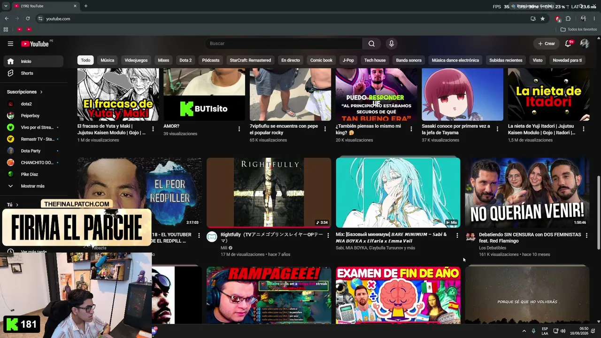Open the 'Dota Party' subscription channel
The width and height of the screenshot is (601, 338).
tap(33, 151)
